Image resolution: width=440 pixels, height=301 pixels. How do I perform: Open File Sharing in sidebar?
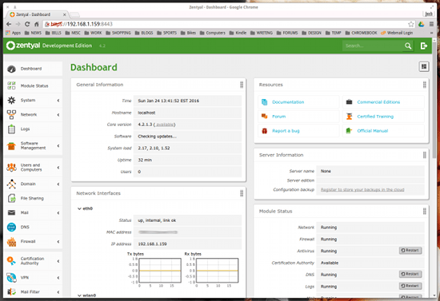pyautogui.click(x=34, y=198)
